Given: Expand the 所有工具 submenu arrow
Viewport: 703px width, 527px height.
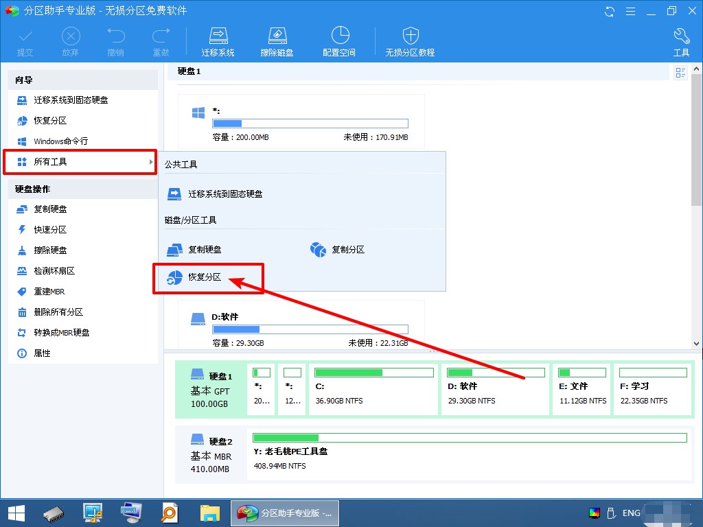Looking at the screenshot, I should pos(151,162).
